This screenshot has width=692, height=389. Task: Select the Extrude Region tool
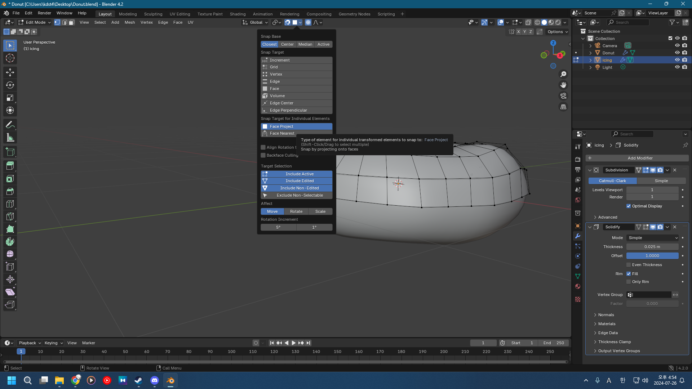10,166
